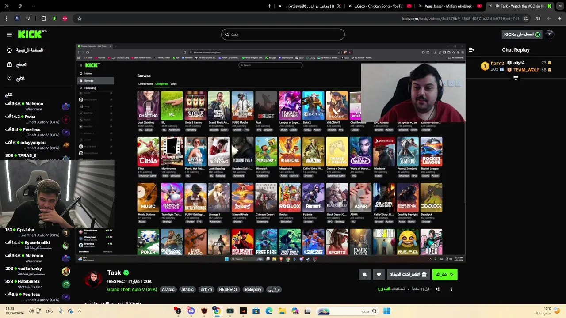This screenshot has width=566, height=318.
Task: Click the drb7h tag
Action: pos(206,290)
